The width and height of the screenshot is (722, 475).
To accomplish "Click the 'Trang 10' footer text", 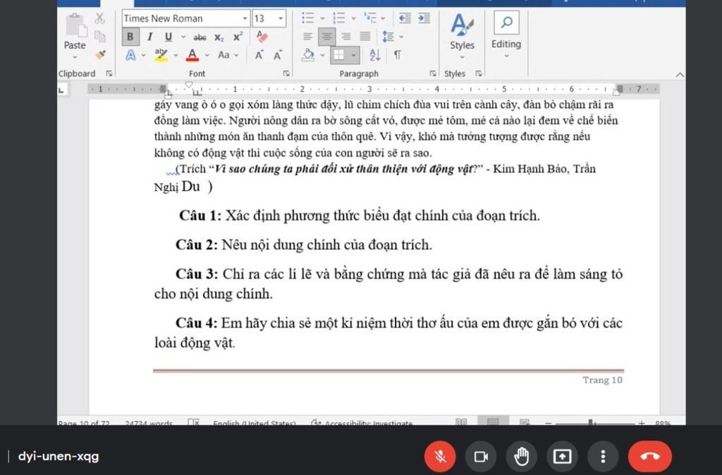I will 602,380.
